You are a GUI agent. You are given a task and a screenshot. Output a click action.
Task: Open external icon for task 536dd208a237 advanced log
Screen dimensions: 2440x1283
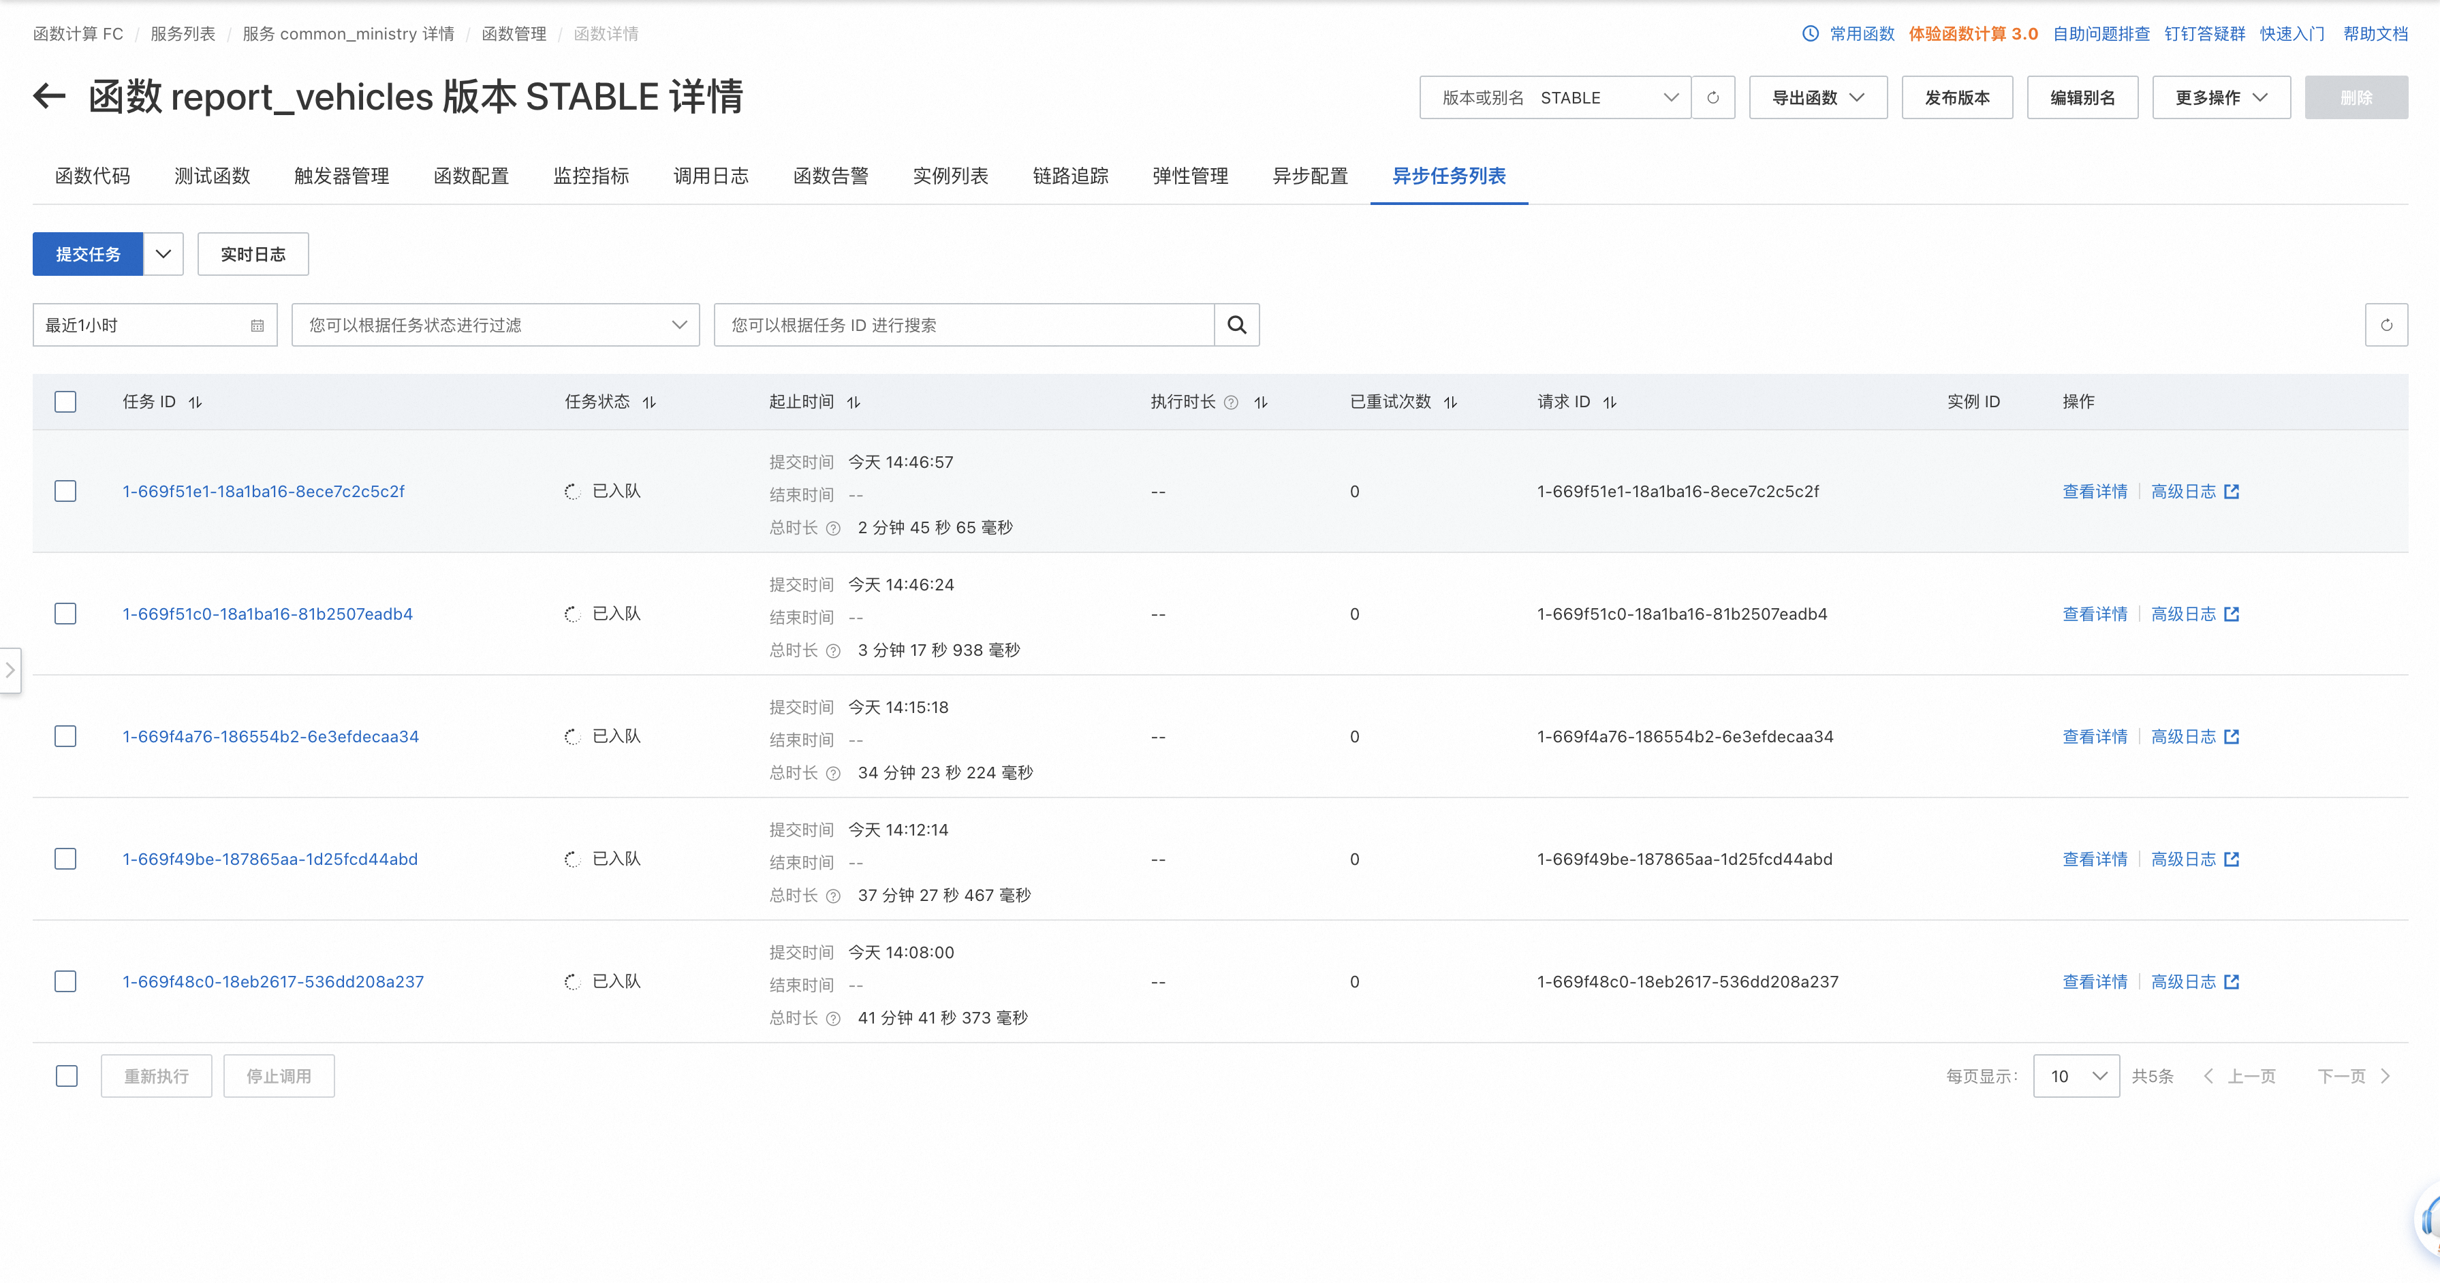click(x=2232, y=982)
